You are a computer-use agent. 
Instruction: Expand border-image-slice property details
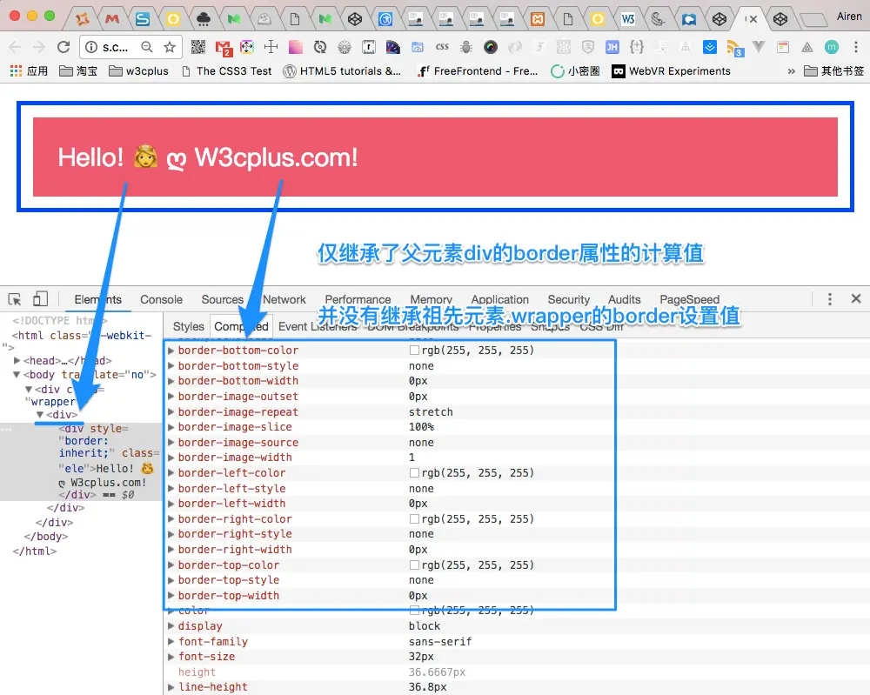[x=171, y=427]
